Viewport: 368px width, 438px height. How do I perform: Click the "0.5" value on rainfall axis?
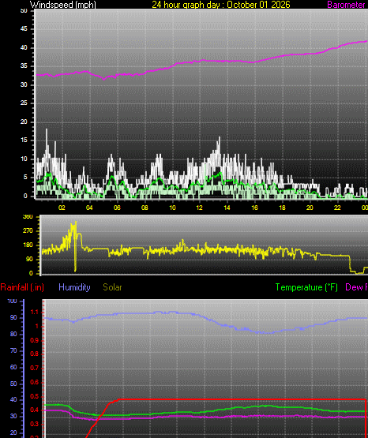pyautogui.click(x=35, y=396)
